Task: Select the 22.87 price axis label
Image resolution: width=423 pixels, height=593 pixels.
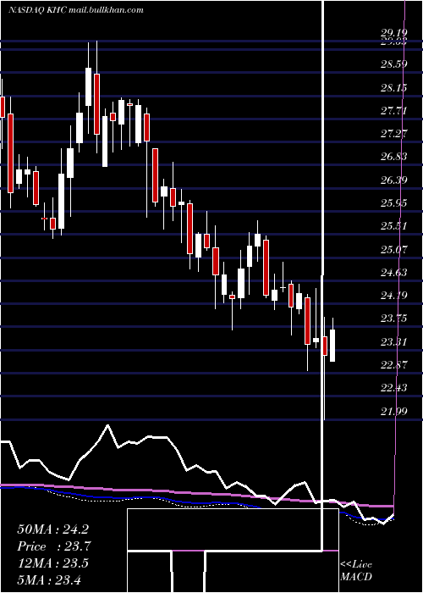Action: (393, 365)
